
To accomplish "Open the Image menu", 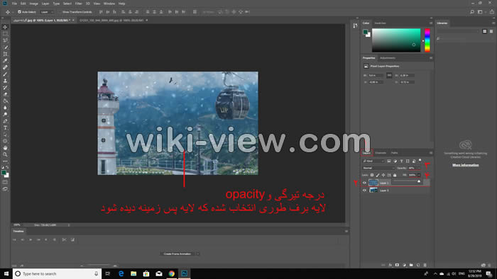I will coord(33,4).
